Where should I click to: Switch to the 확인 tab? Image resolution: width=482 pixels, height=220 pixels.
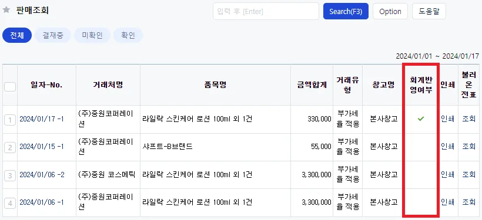pos(128,35)
